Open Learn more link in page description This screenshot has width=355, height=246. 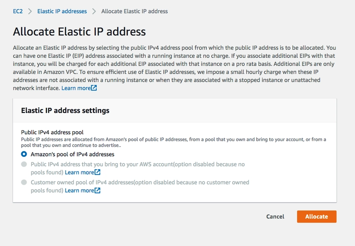click(x=76, y=88)
